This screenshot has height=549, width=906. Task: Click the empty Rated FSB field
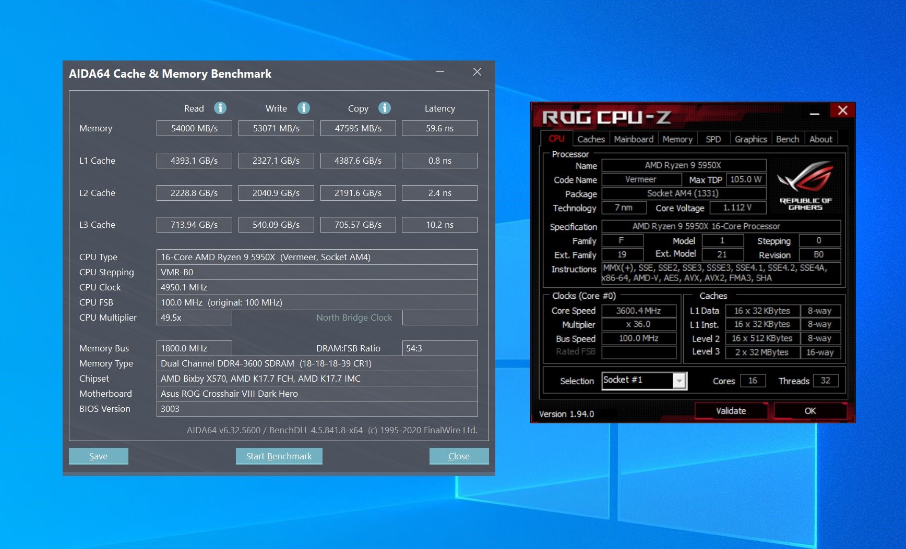click(x=639, y=352)
